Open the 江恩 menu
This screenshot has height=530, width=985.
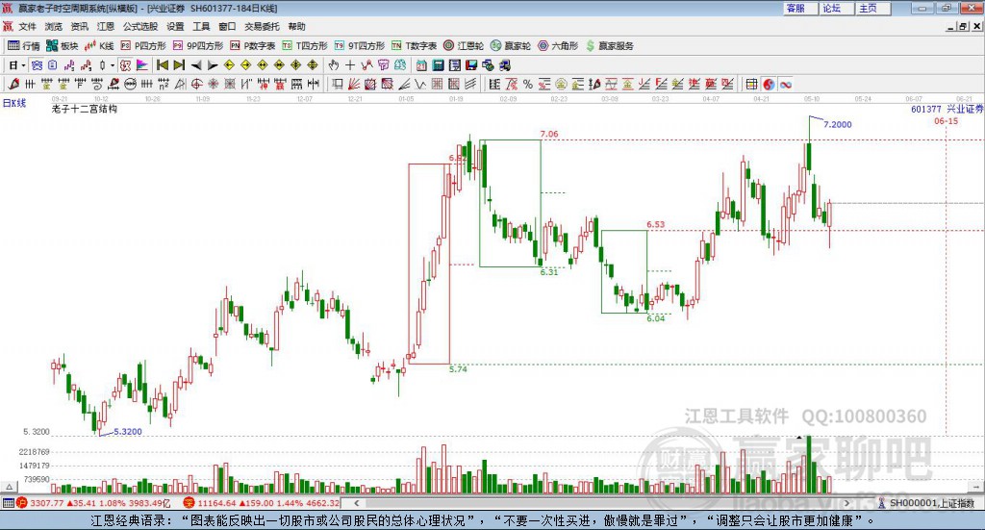pyautogui.click(x=106, y=26)
